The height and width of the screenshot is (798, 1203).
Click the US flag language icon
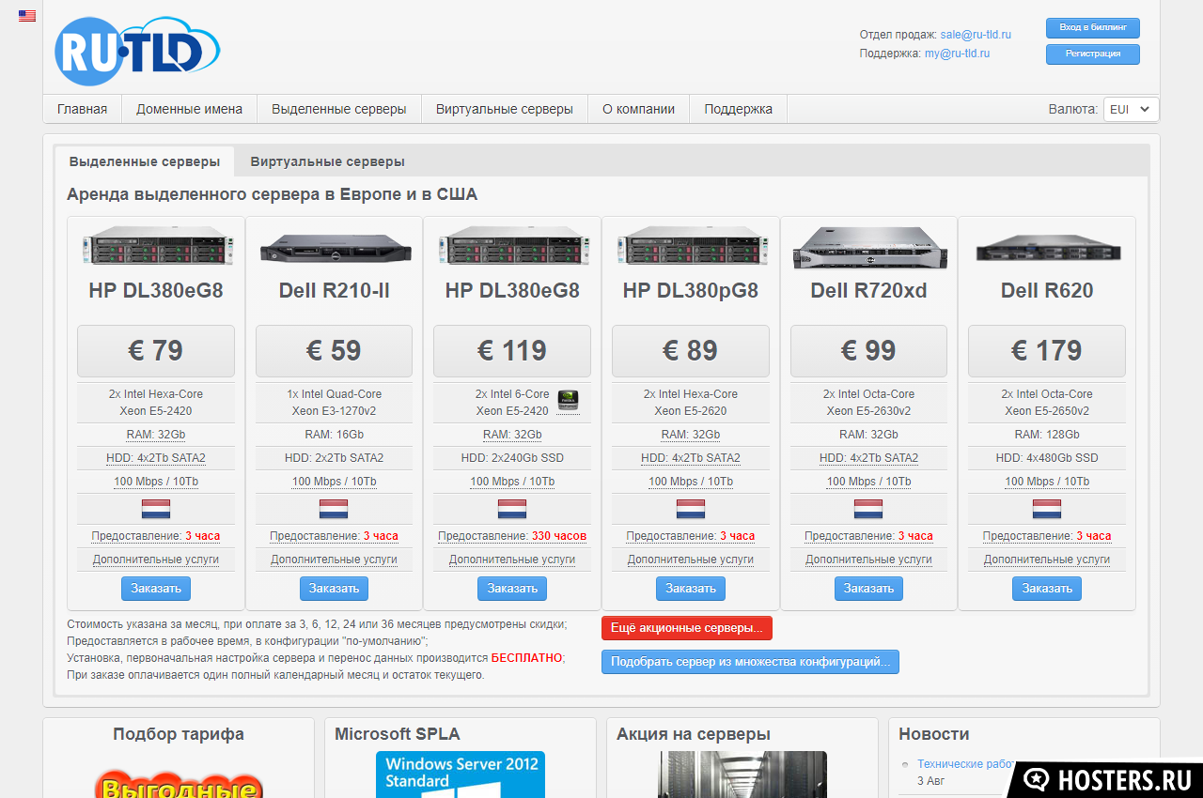click(x=27, y=16)
